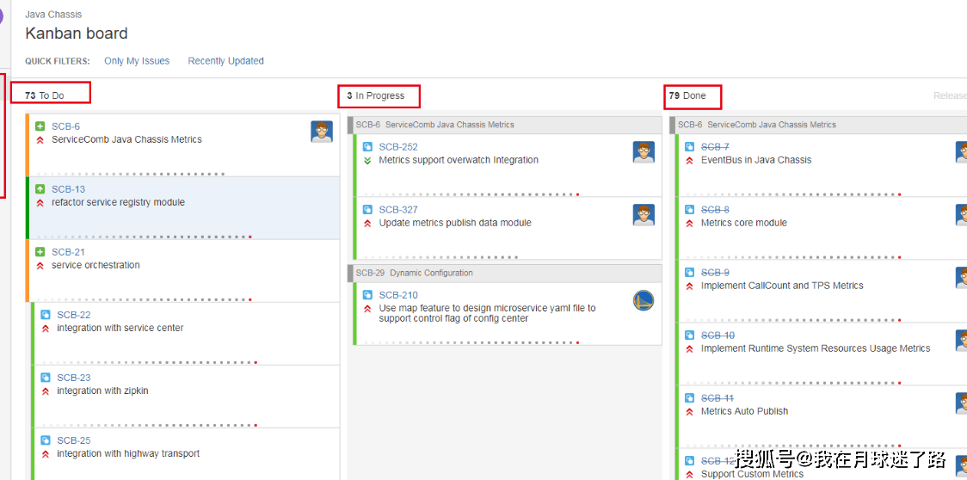Open the done issue SCB-7 link
This screenshot has height=480, width=967.
716,147
